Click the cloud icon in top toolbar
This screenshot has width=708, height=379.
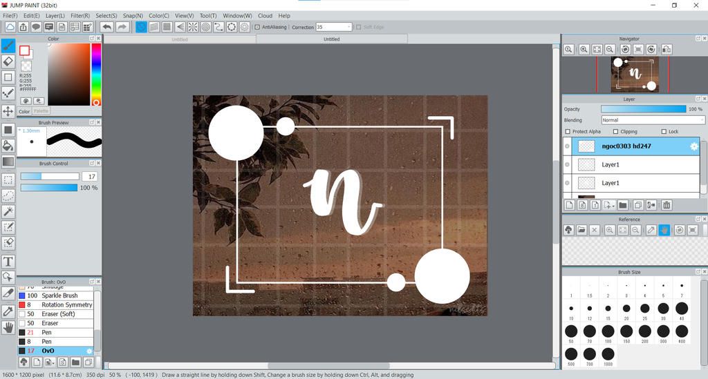click(x=10, y=27)
